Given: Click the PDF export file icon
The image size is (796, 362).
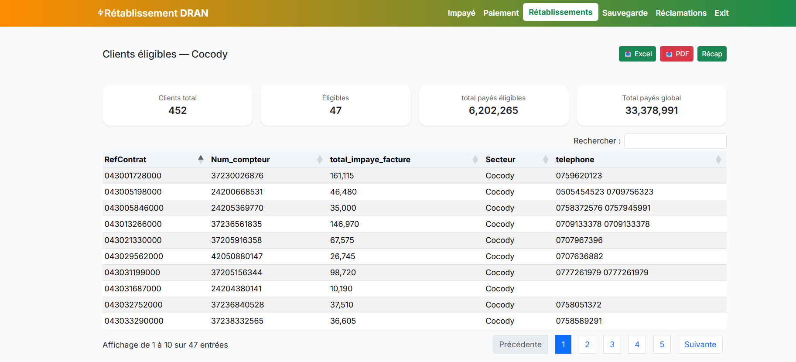Looking at the screenshot, I should 669,54.
